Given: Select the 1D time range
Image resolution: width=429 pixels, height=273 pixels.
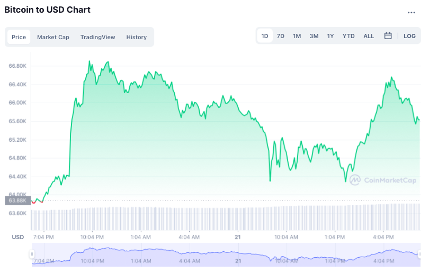Looking at the screenshot, I should [x=265, y=36].
